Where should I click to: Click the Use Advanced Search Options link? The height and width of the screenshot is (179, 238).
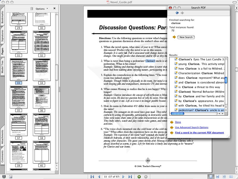click(x=192, y=127)
